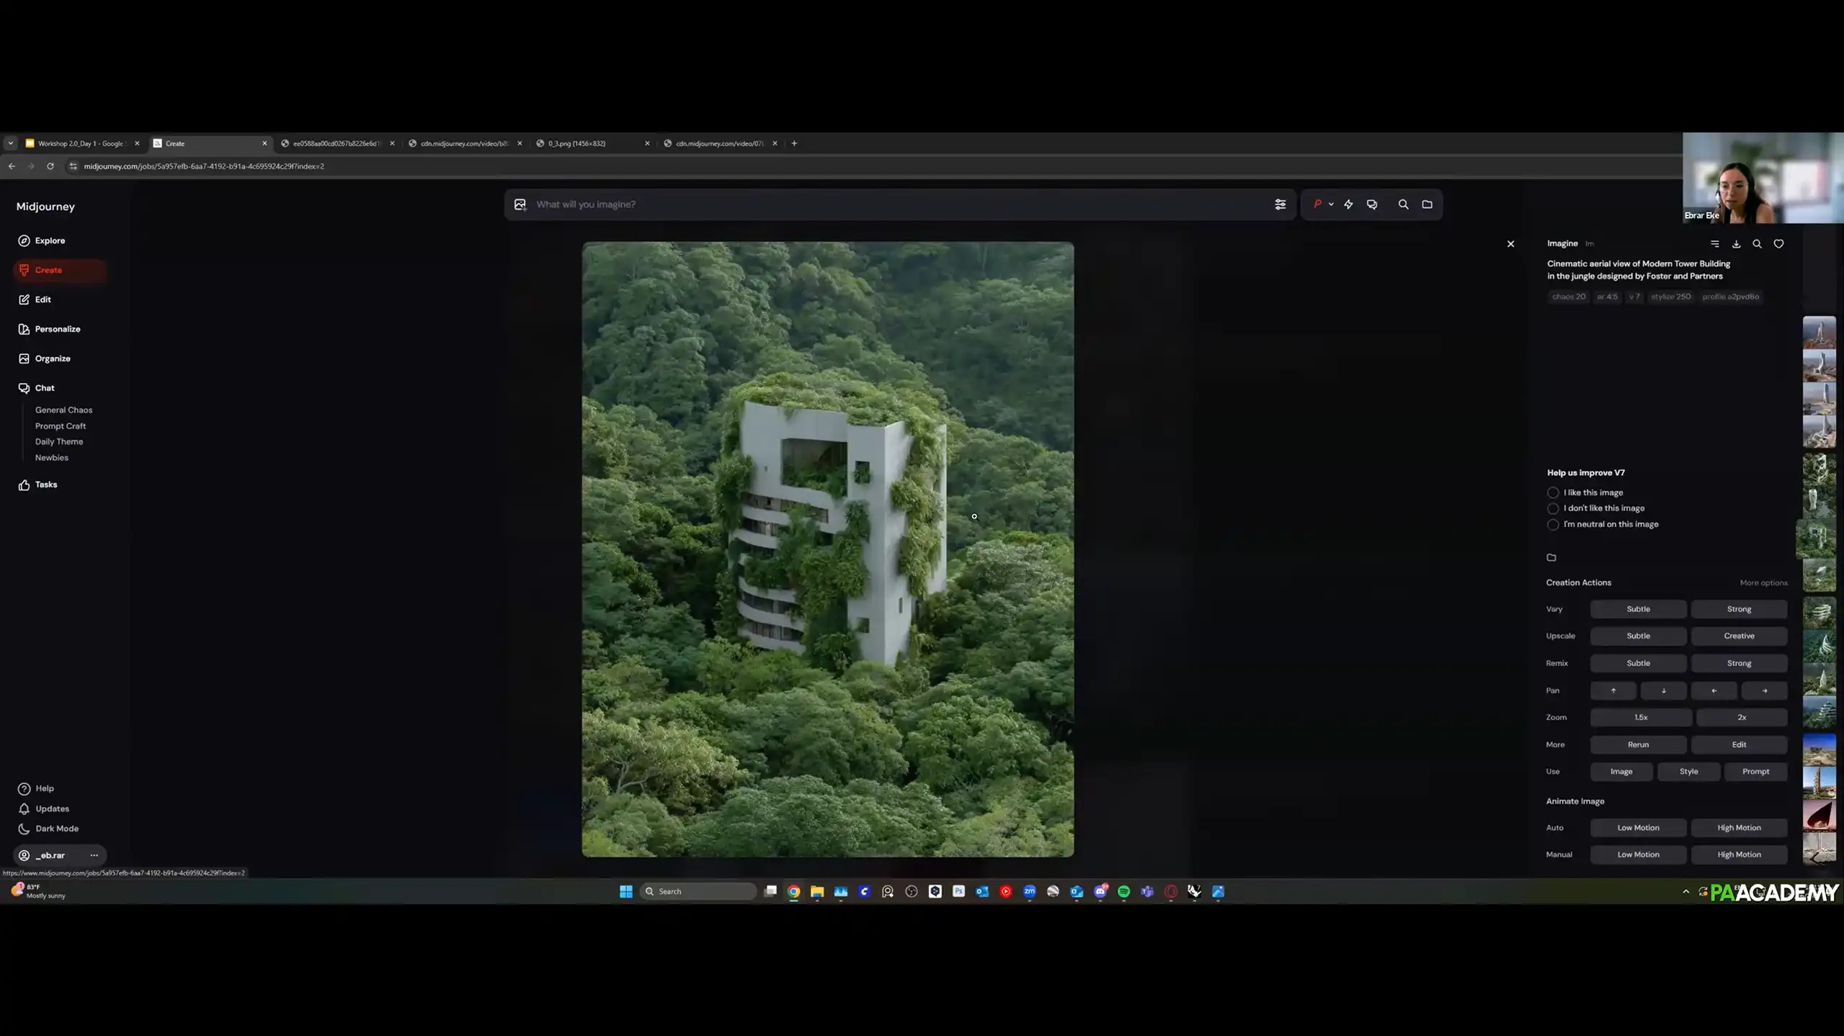1844x1036 pixels.
Task: Animate Auto High Motion button
Action: coord(1739,828)
